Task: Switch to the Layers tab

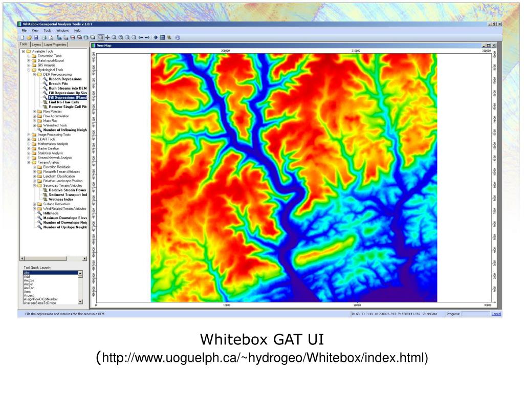Action: click(x=36, y=45)
